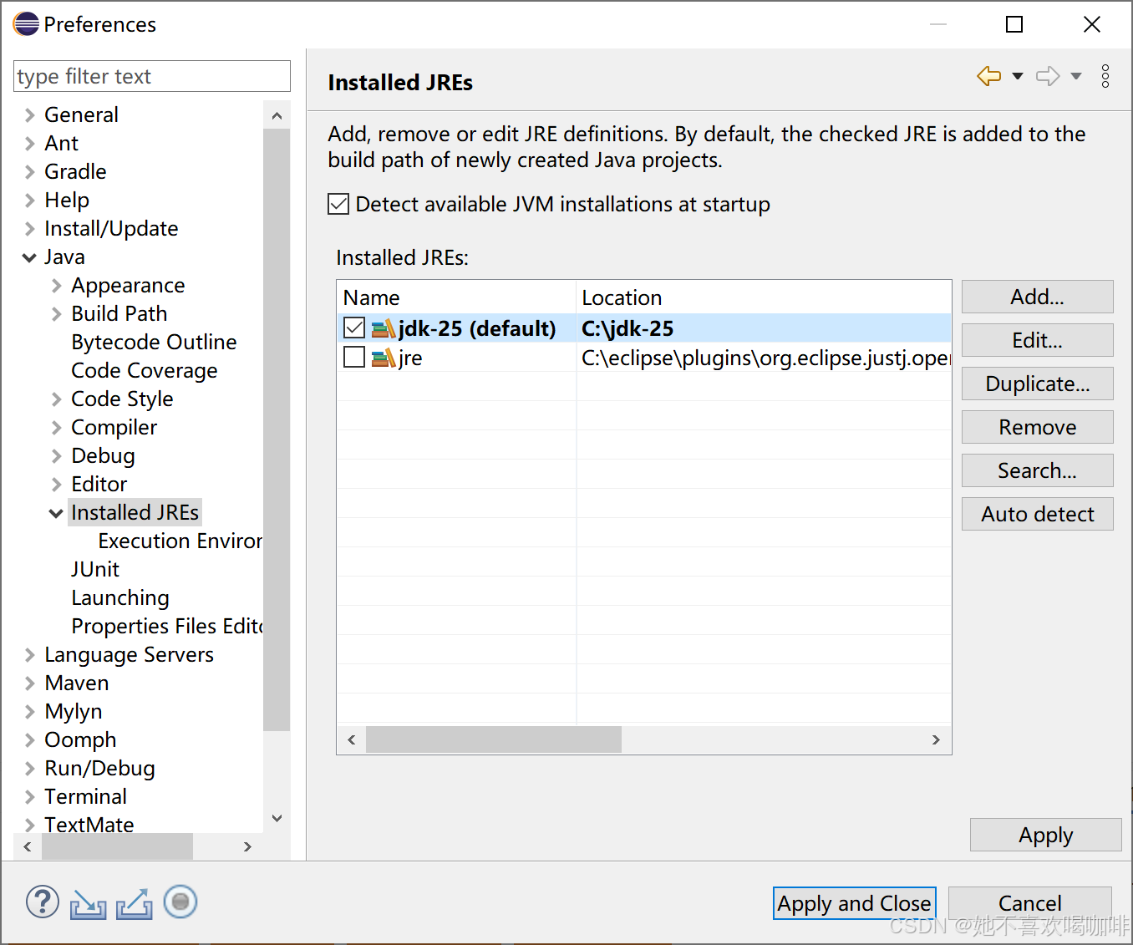Select Properties Files Editor page

click(x=167, y=627)
